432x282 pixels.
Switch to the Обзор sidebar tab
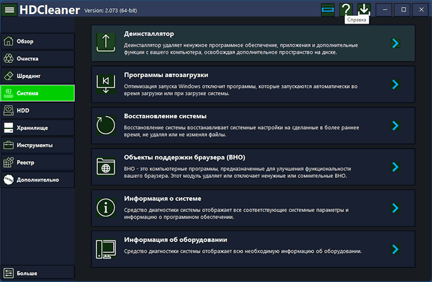tap(37, 41)
